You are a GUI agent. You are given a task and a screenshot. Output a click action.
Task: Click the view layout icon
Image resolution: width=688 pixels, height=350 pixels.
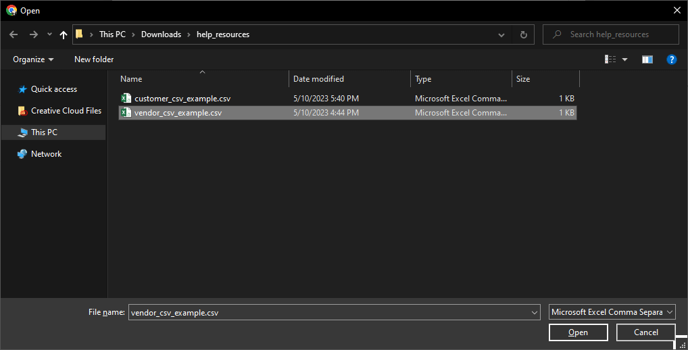pos(610,59)
